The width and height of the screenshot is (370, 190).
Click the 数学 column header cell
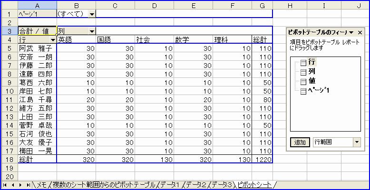click(194, 40)
